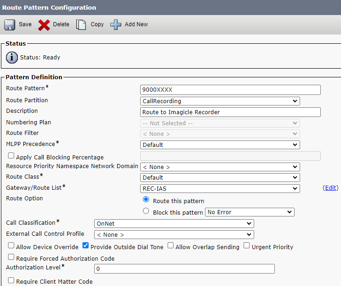Enable Apply Call Blocking Percentage checkbox
341x286 pixels.
tap(11, 156)
